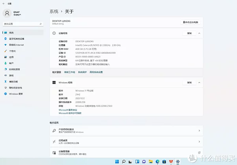Copy the 设备规格 details
The height and width of the screenshot is (165, 237).
(189, 33)
